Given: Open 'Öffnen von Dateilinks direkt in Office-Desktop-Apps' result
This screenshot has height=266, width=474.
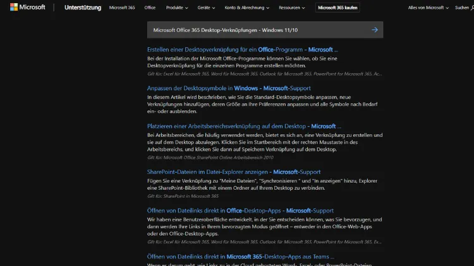Looking at the screenshot, I should pos(240,211).
